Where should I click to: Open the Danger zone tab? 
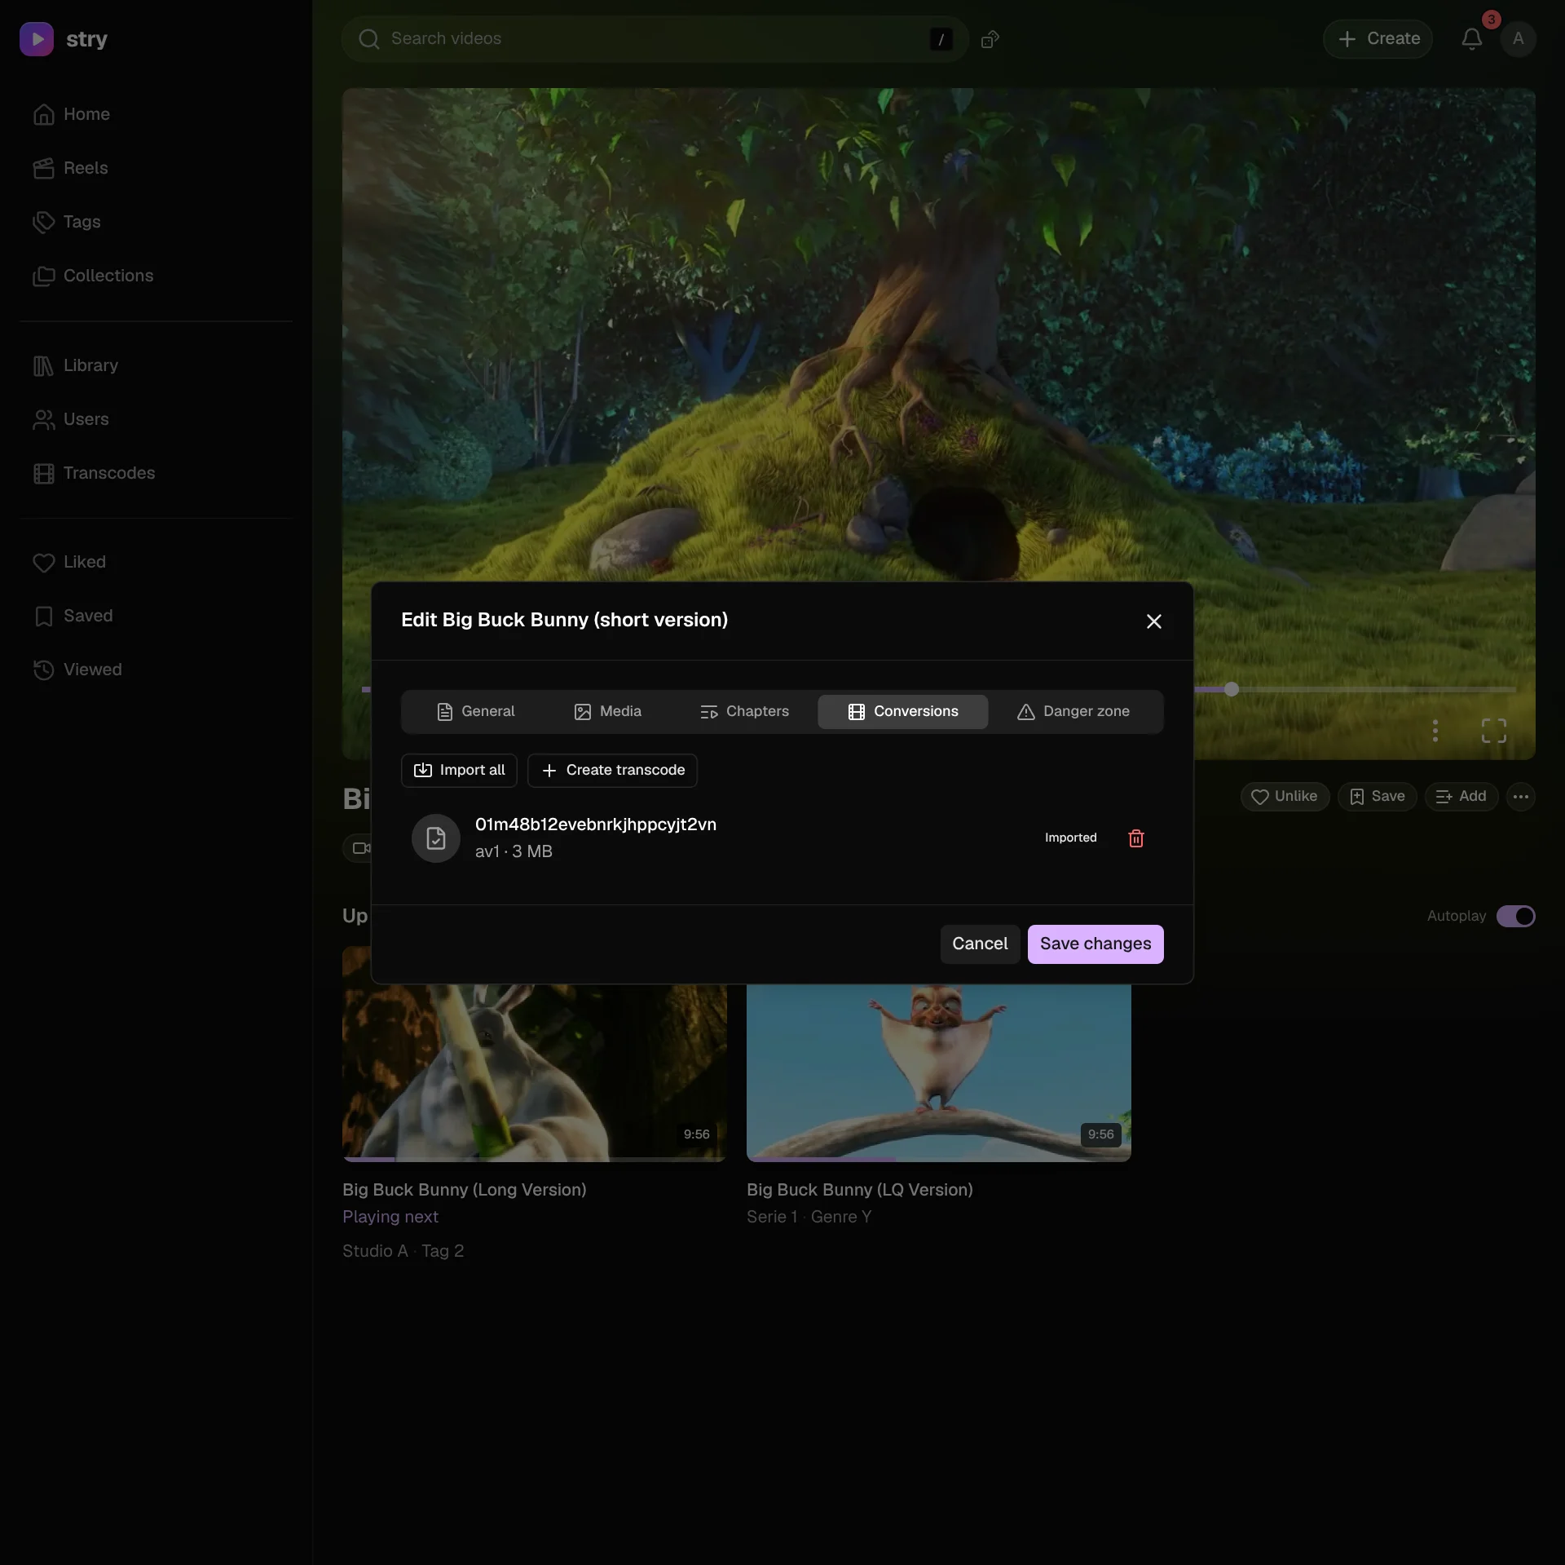[1073, 712]
